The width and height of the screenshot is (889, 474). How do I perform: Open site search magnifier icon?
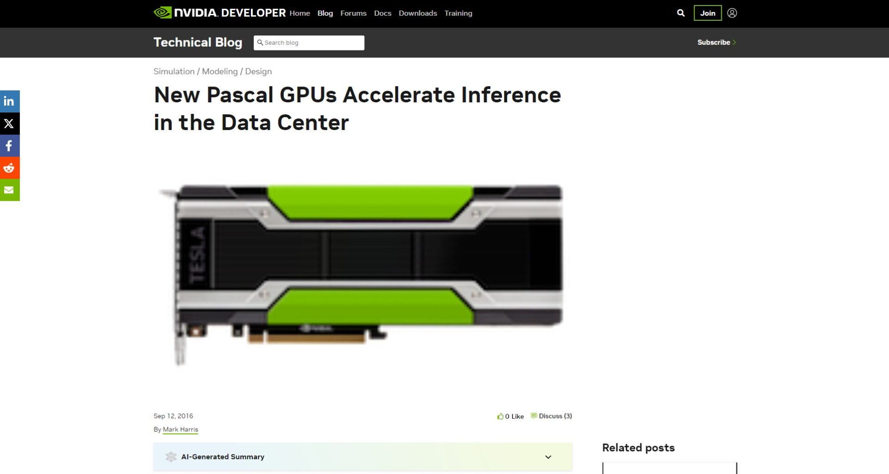(681, 13)
